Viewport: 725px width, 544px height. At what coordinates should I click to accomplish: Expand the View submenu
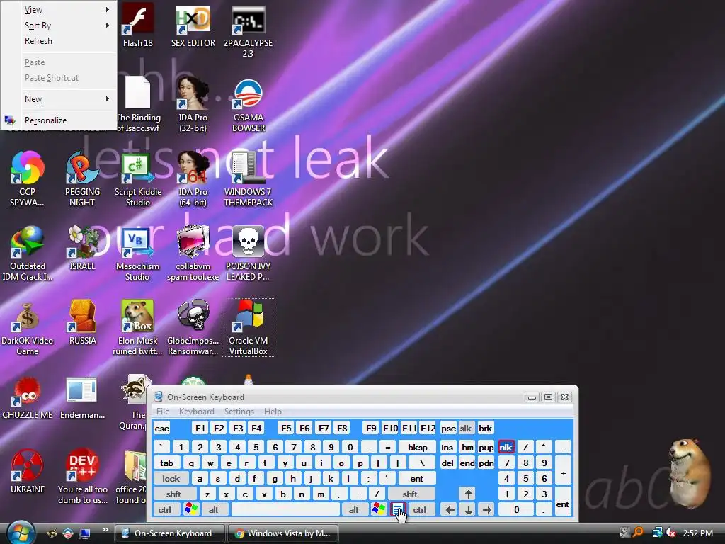(x=59, y=10)
